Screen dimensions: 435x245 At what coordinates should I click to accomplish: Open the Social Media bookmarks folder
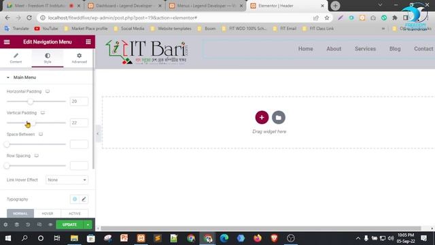(x=129, y=29)
